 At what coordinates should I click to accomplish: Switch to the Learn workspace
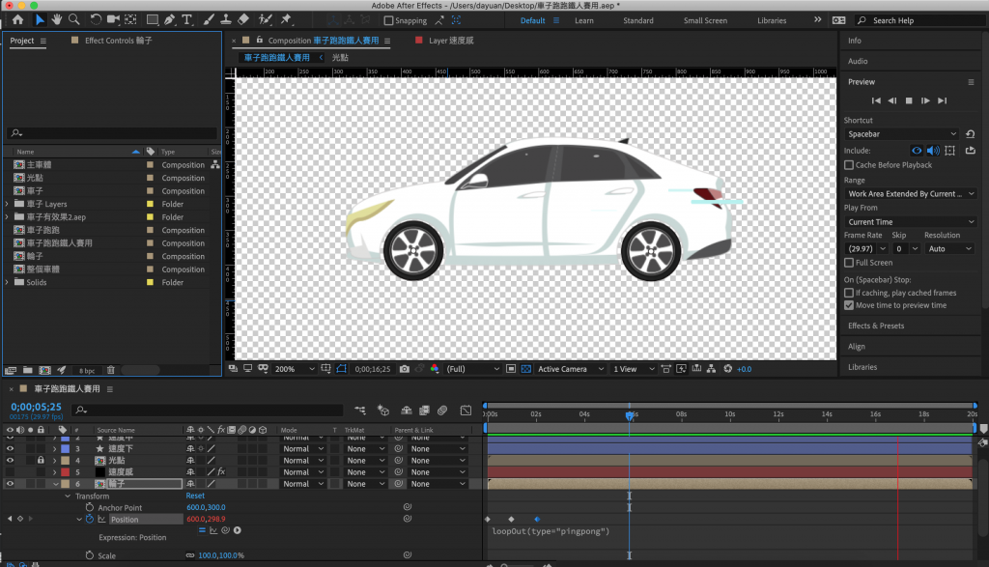(584, 20)
